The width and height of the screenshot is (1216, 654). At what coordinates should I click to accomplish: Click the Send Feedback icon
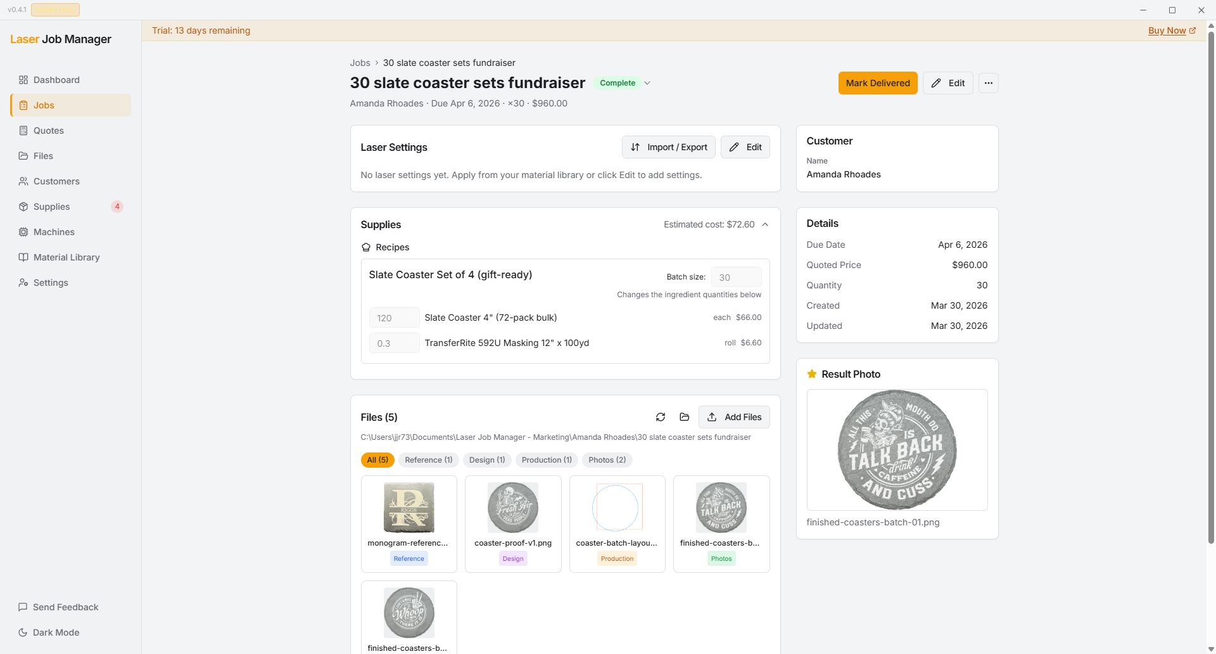point(23,607)
